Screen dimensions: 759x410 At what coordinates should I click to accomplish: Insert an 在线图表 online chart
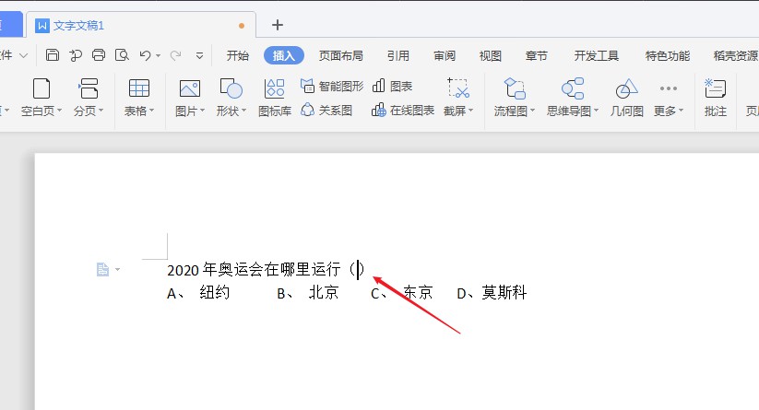point(403,111)
